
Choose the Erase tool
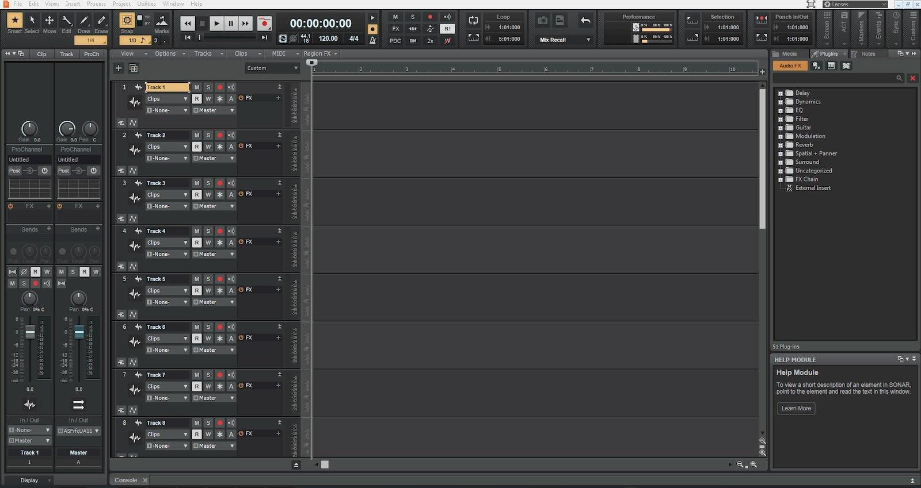click(x=101, y=21)
